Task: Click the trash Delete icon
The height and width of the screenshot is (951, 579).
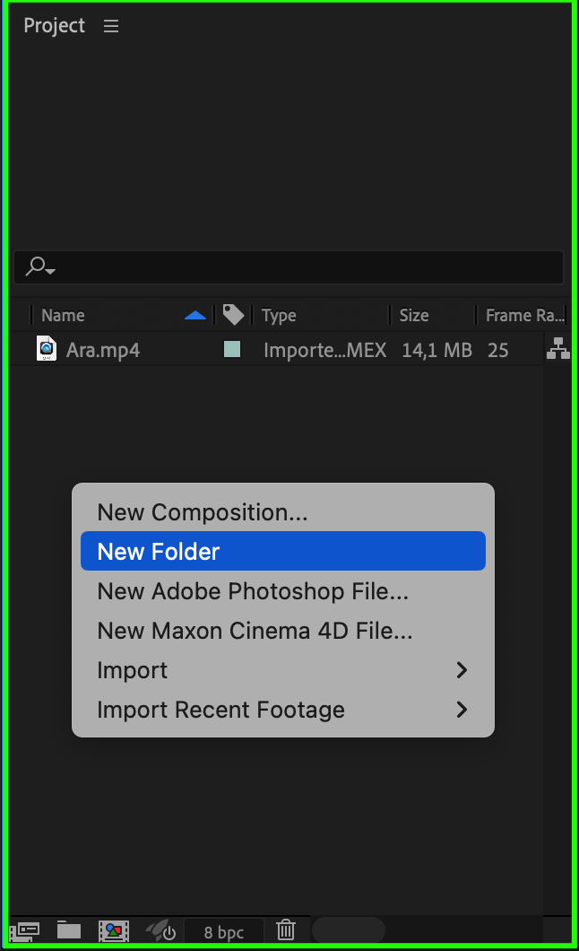Action: point(285,931)
